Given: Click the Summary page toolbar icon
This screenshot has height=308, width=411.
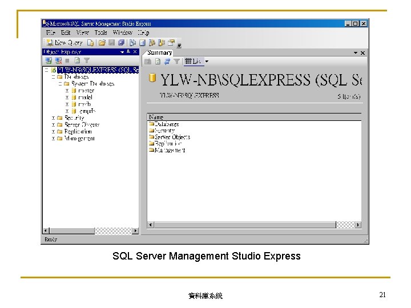Looking at the screenshot, I should tap(142, 42).
